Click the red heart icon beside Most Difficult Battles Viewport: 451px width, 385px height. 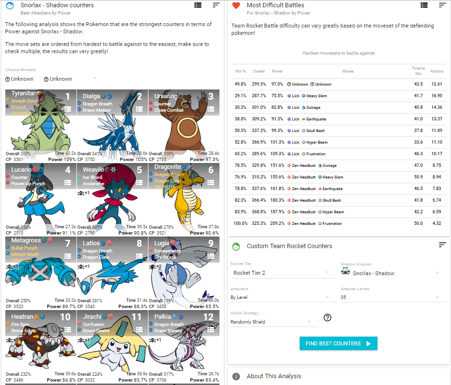tap(236, 5)
